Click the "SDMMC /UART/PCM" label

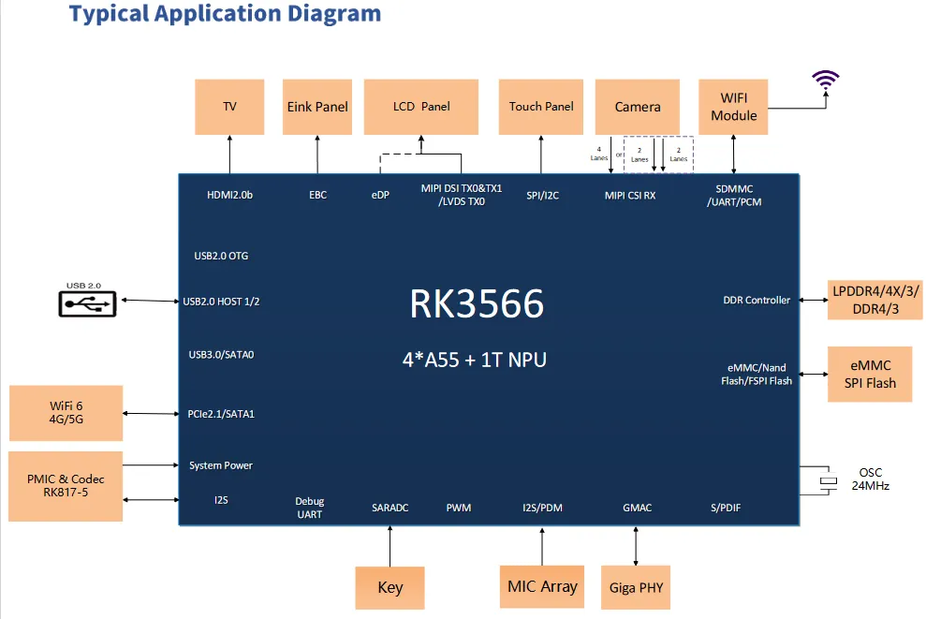coord(734,196)
